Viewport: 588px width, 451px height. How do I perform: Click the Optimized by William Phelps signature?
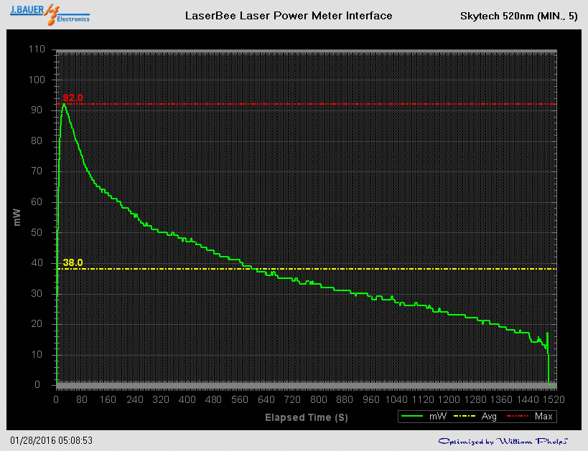503,440
